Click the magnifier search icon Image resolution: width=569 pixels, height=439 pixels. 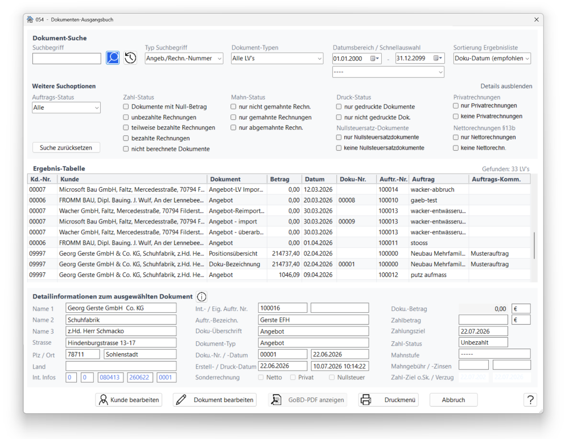click(x=113, y=57)
